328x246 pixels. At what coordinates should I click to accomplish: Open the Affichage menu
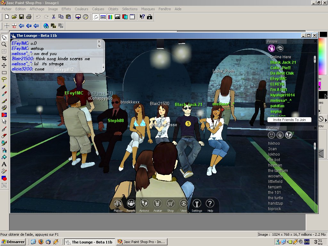(x=37, y=9)
